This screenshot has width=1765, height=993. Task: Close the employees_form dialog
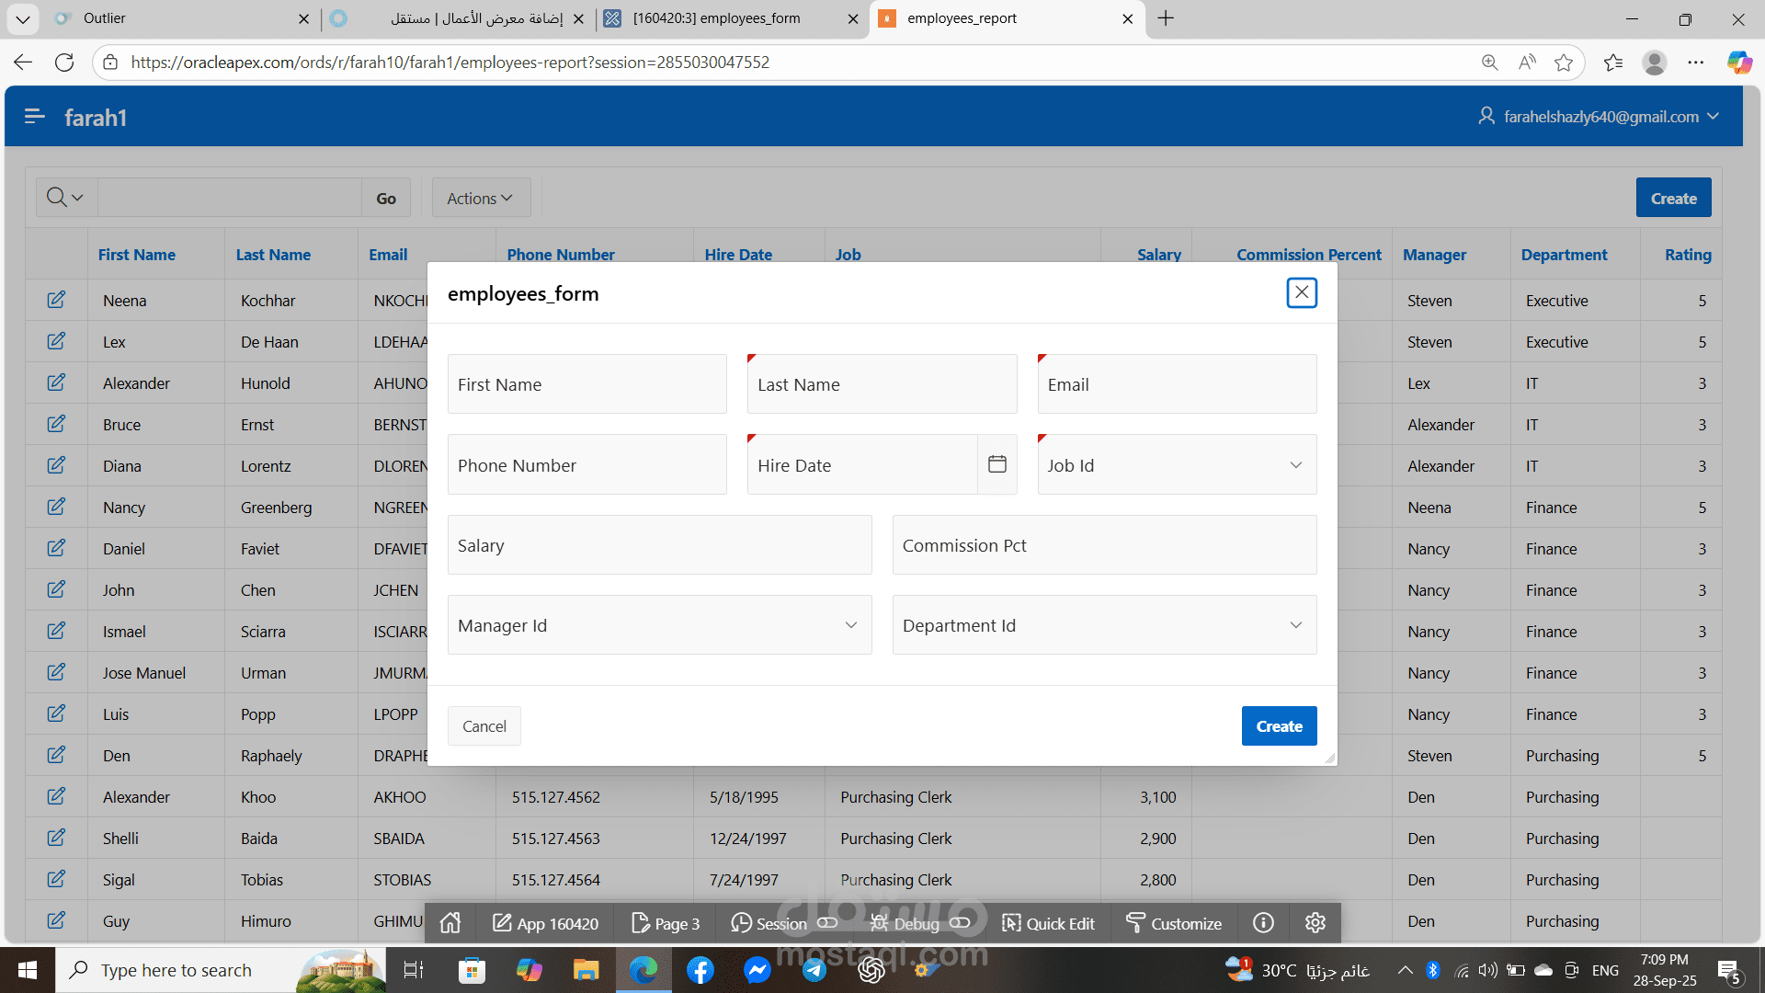coord(1301,293)
